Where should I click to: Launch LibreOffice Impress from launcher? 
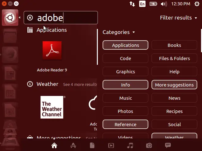tap(10, 111)
